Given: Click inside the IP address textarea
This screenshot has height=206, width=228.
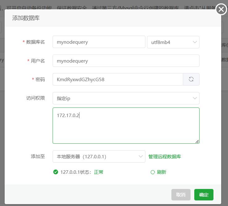Looking at the screenshot, I should (126, 125).
